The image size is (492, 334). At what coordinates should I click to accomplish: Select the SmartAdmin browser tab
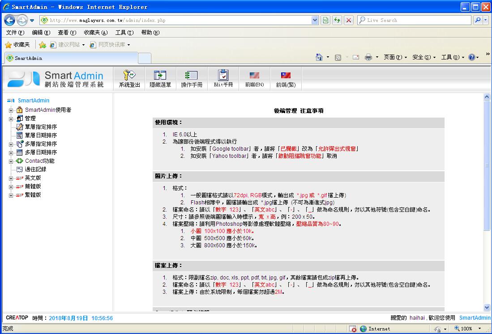[71, 58]
